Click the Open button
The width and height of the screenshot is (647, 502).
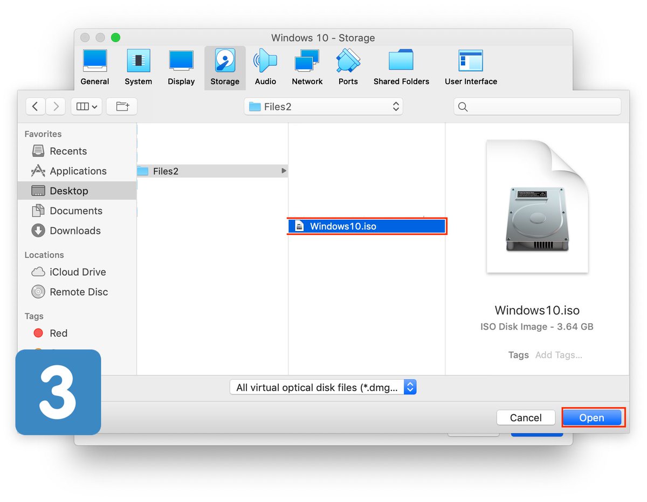591,417
